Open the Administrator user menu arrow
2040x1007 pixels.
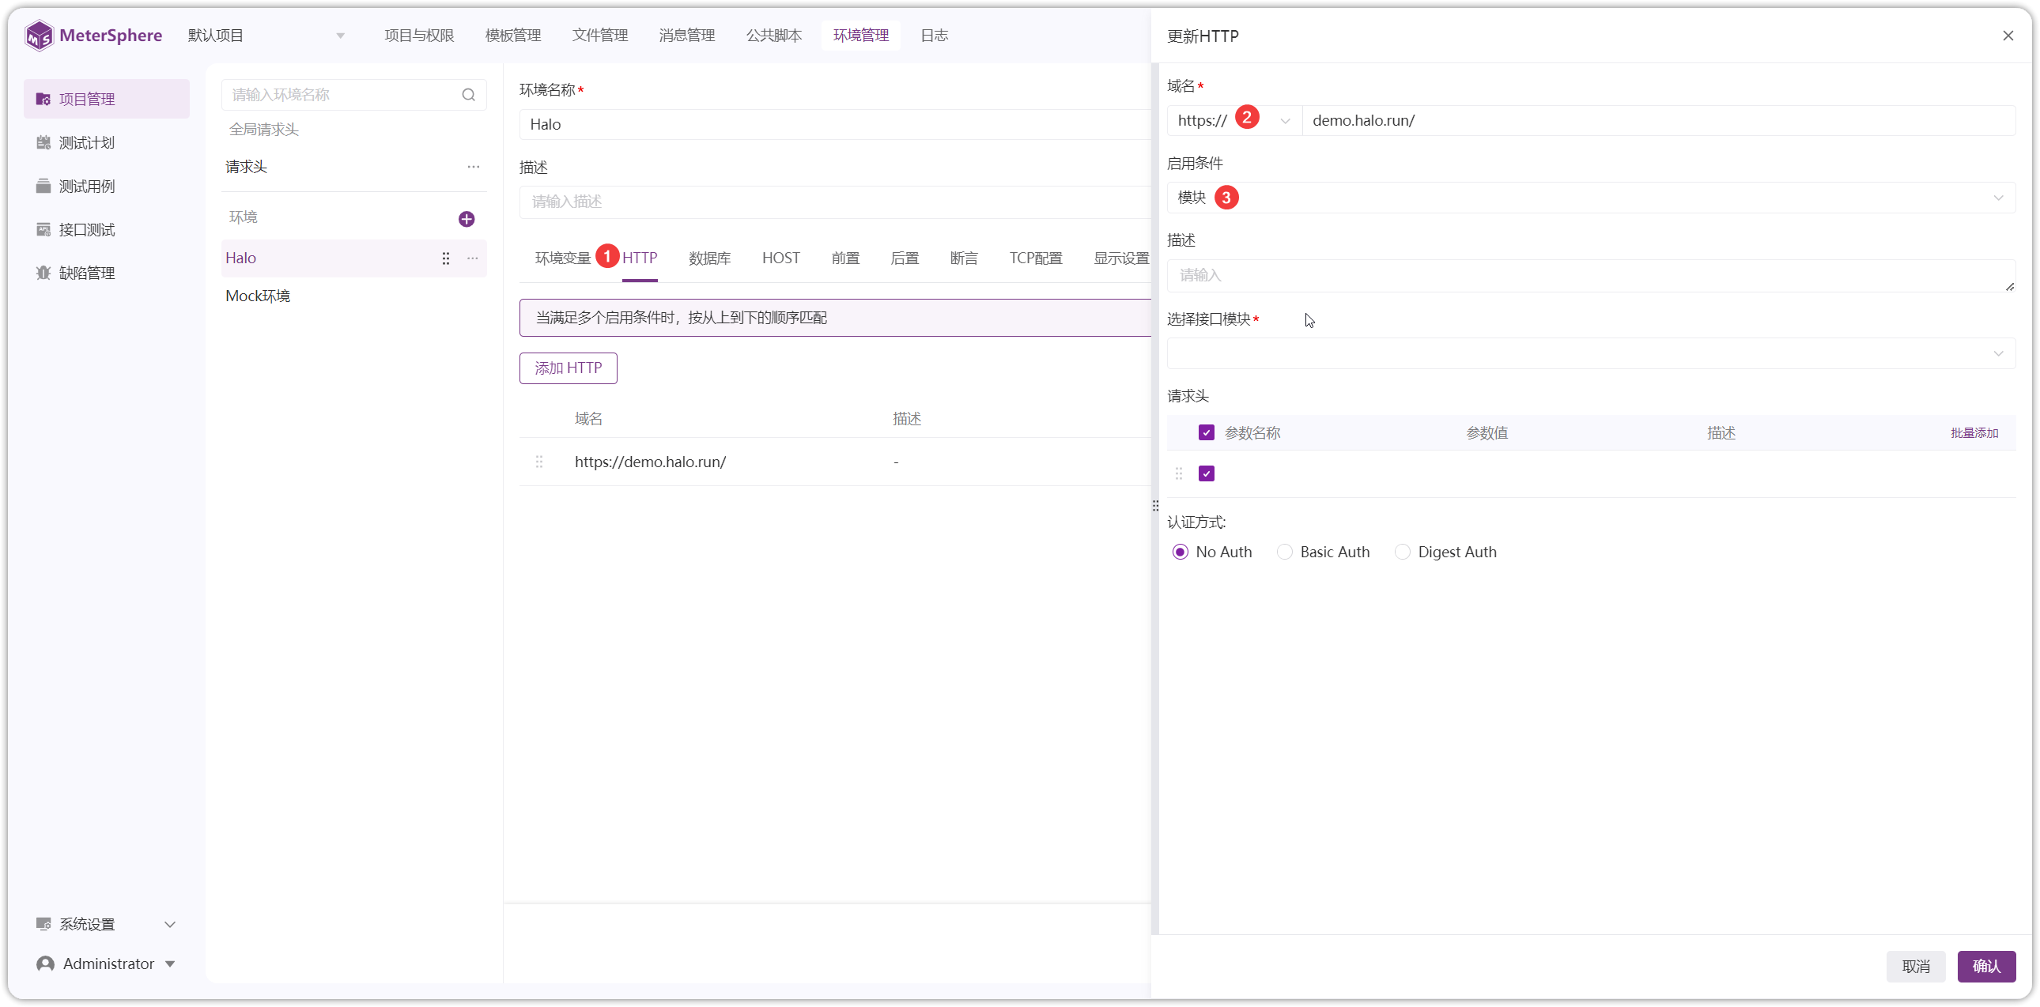tap(170, 964)
